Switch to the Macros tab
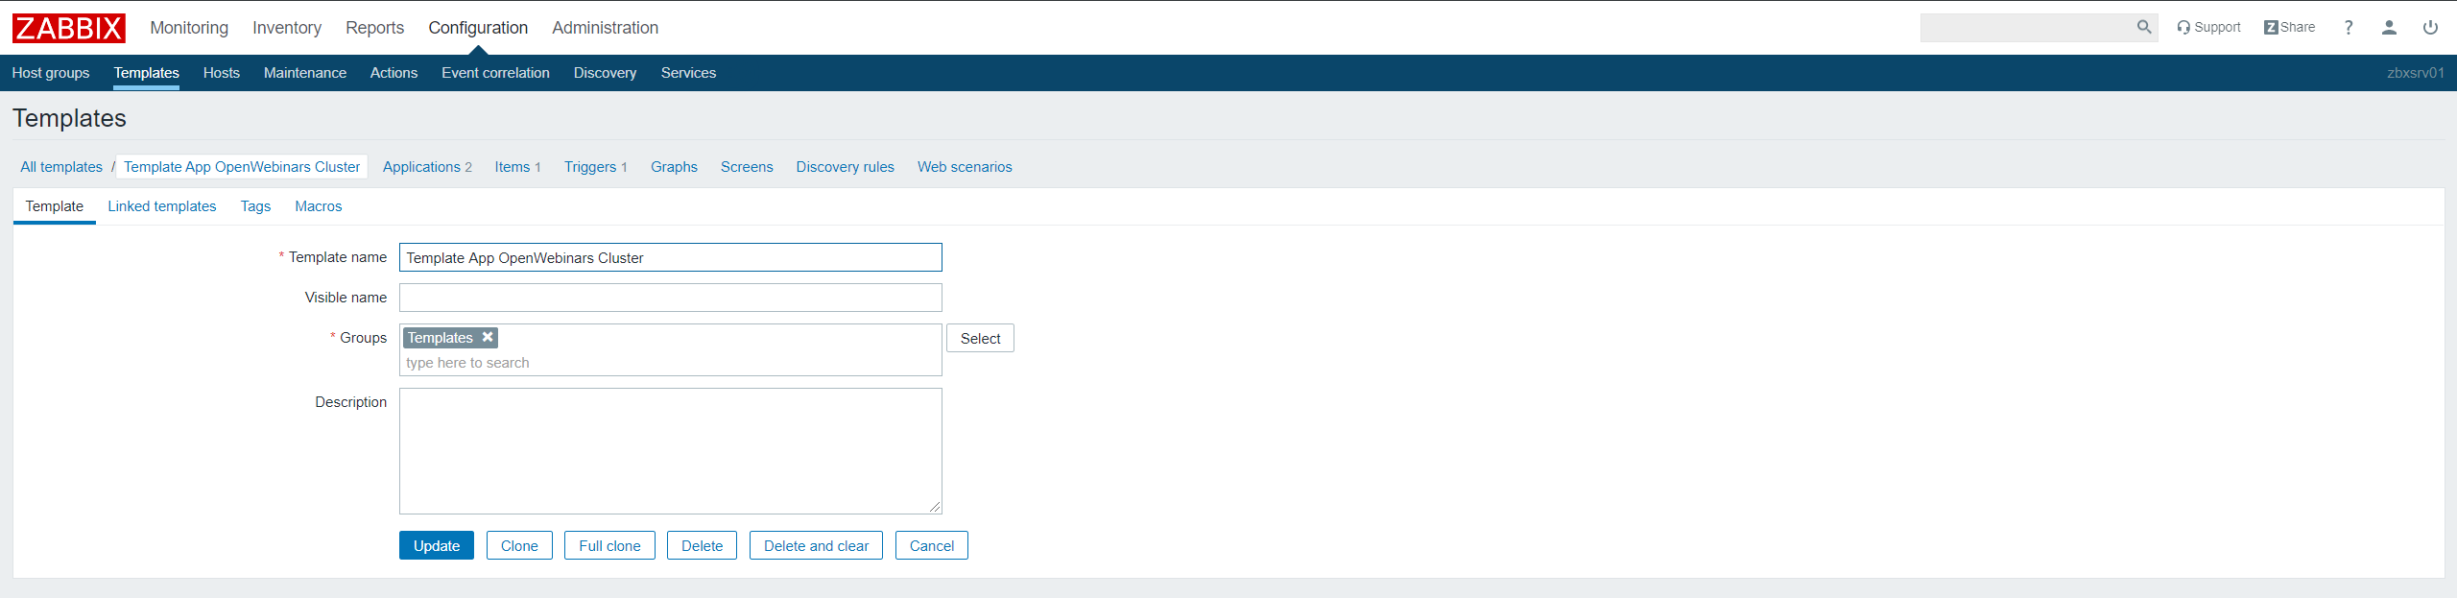The image size is (2457, 598). (319, 206)
